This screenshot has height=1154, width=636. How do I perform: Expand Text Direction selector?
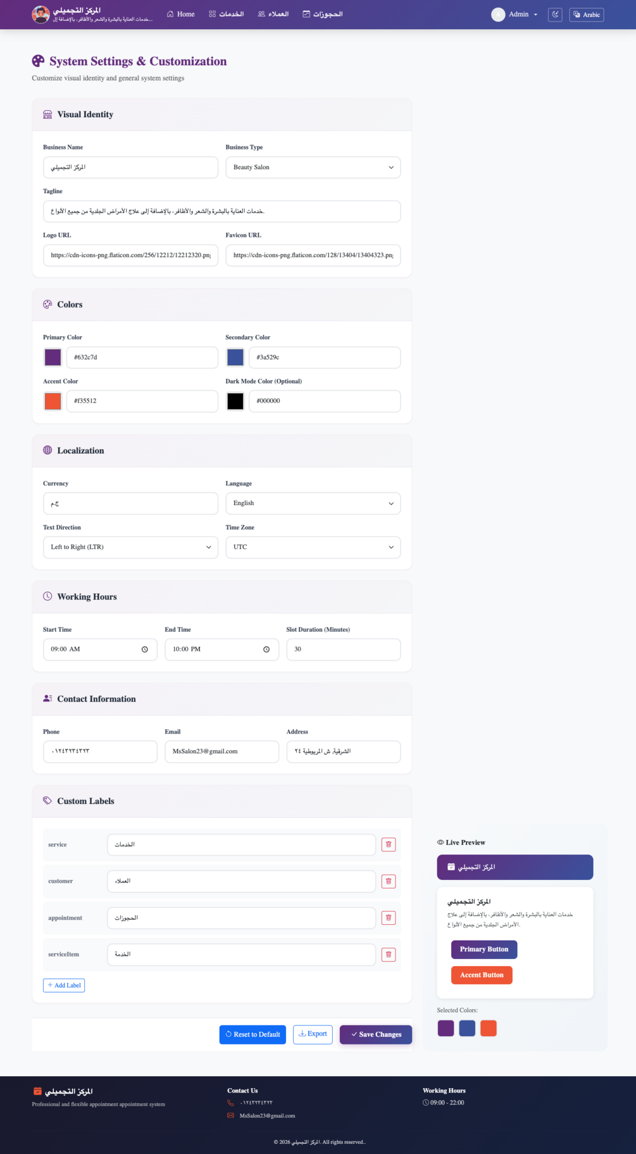[x=130, y=548]
